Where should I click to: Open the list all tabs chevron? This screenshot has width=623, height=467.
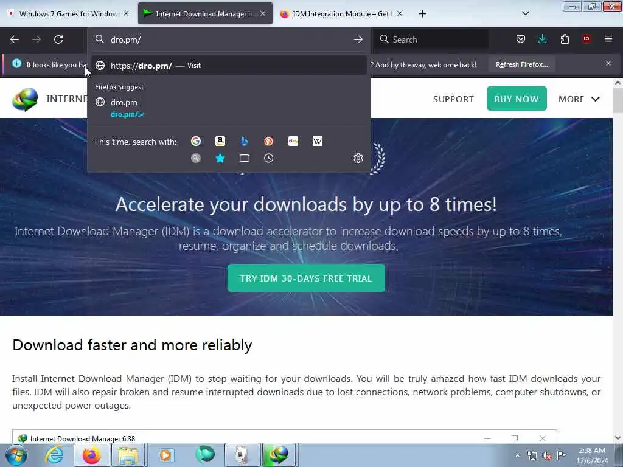point(525,13)
